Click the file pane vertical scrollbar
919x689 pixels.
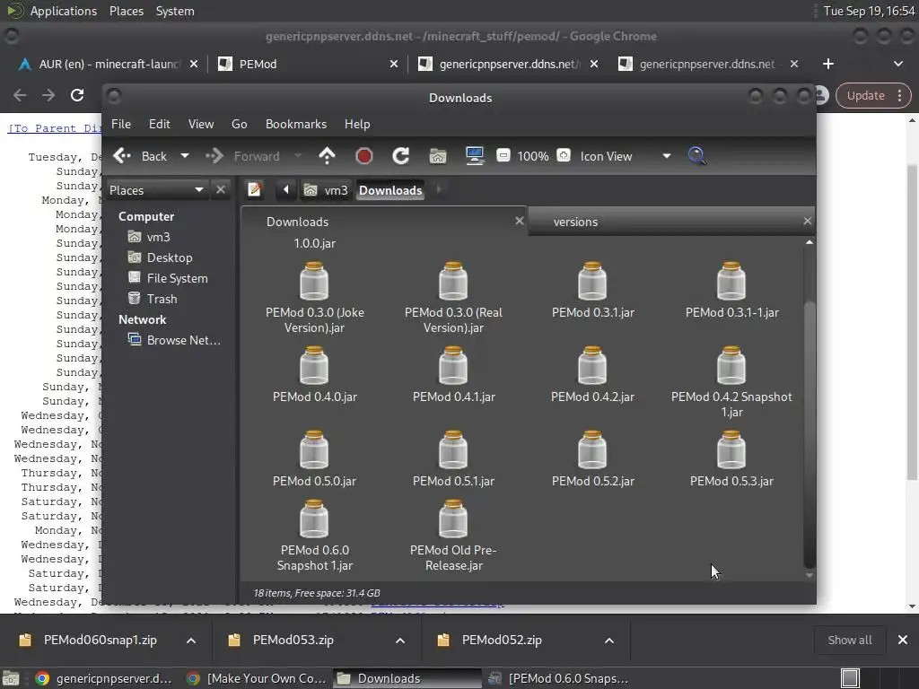810,433
